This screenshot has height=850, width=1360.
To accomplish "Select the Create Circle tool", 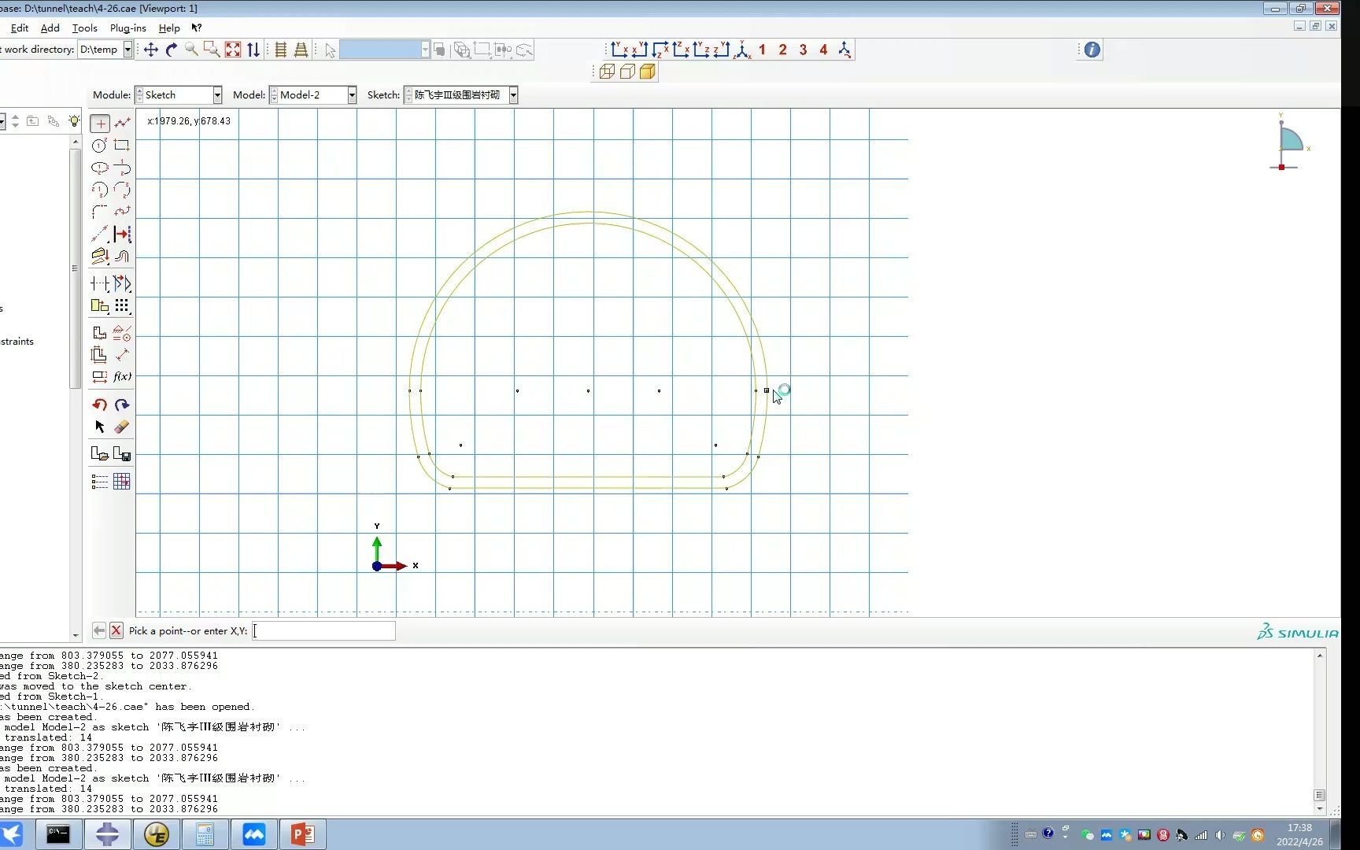I will tap(100, 146).
